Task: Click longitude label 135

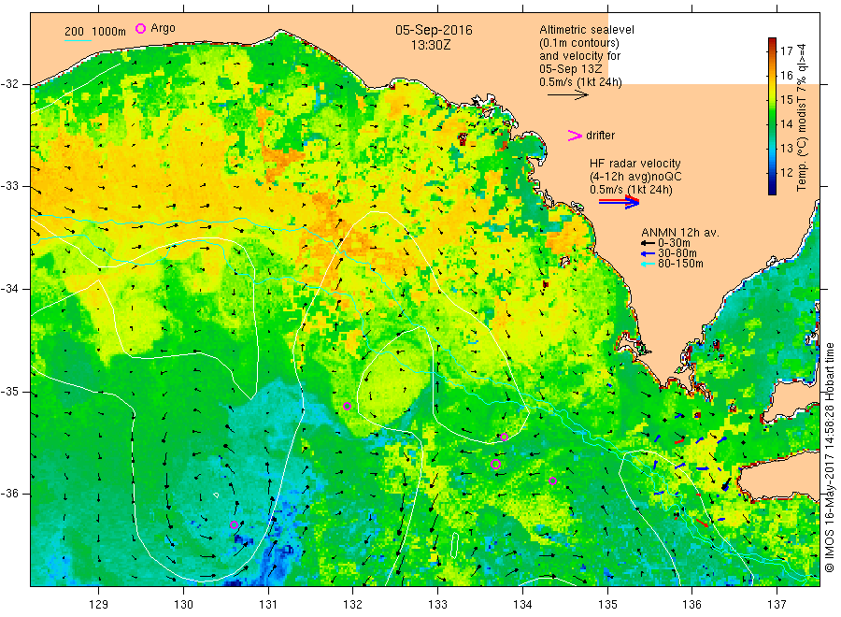Action: pyautogui.click(x=607, y=605)
